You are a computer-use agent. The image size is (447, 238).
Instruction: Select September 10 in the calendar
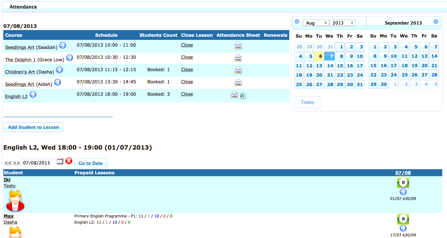393,56
